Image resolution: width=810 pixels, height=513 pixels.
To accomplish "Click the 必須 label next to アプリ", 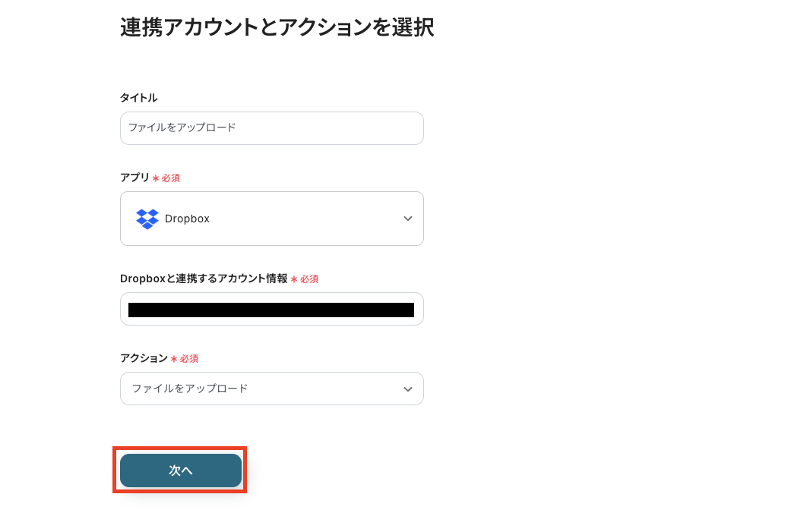I will tap(168, 178).
